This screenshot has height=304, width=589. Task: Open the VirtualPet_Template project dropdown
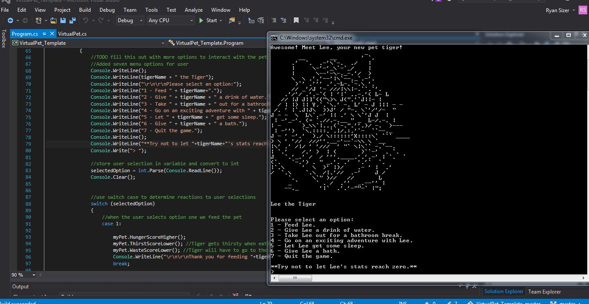click(x=88, y=43)
